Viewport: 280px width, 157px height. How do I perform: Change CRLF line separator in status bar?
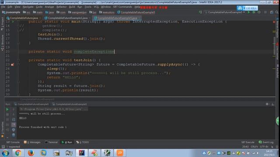coord(254,147)
